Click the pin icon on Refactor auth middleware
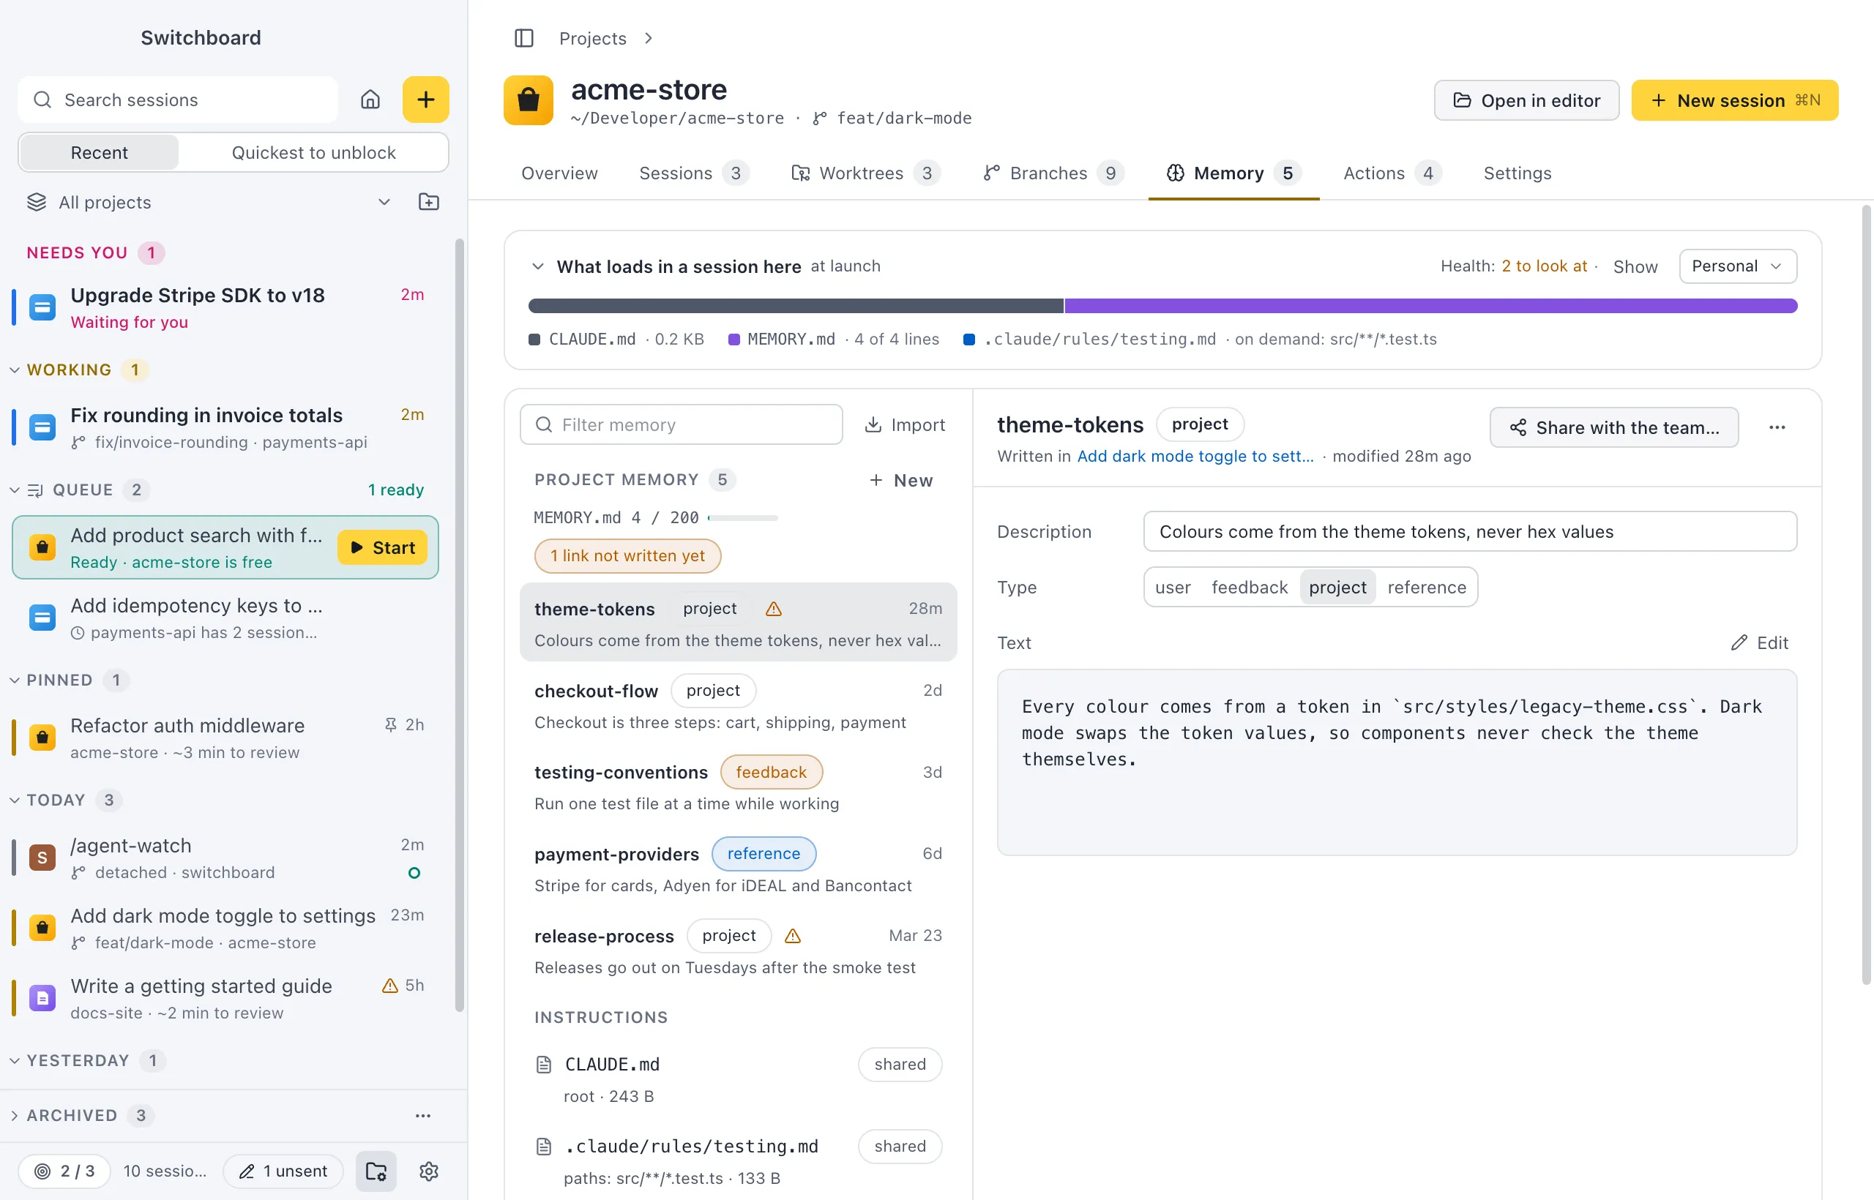The width and height of the screenshot is (1874, 1200). [391, 725]
